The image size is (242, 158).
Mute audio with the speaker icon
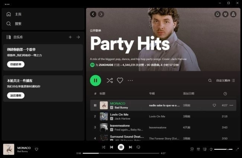click(211, 149)
